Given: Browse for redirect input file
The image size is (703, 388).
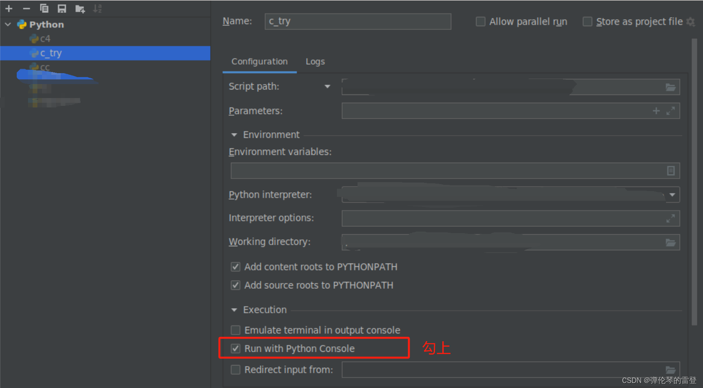Looking at the screenshot, I should 670,370.
